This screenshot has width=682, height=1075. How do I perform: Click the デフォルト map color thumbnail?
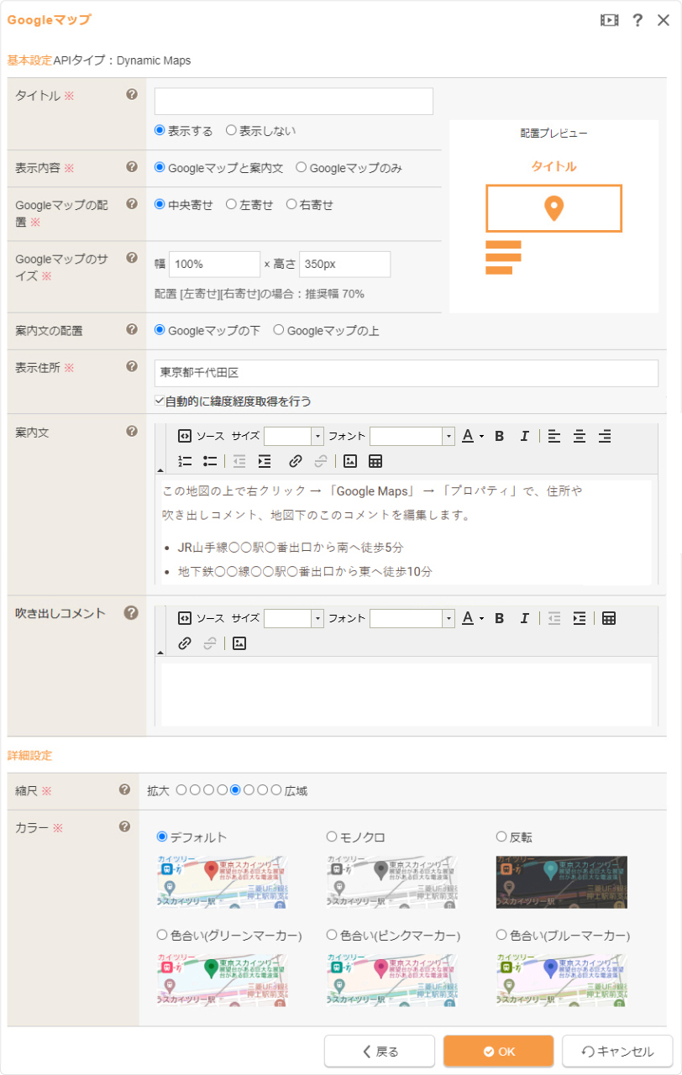click(223, 882)
